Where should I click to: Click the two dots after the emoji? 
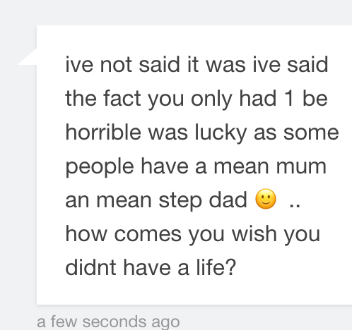pos(295,207)
